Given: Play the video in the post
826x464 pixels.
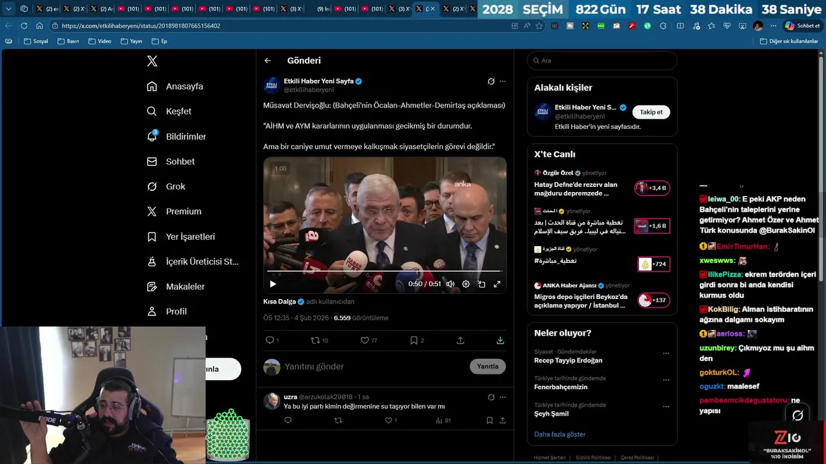Looking at the screenshot, I should [273, 284].
